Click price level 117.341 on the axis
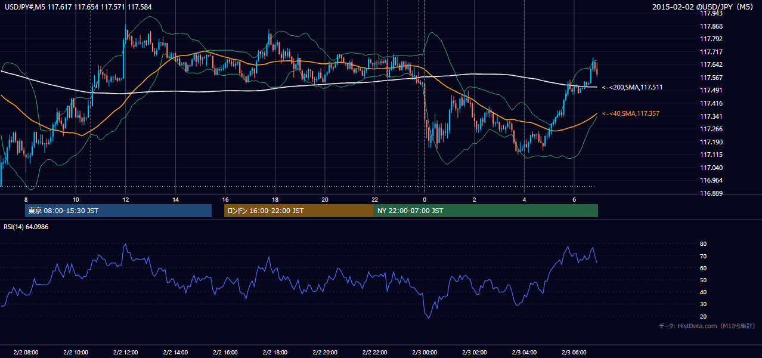Image resolution: width=762 pixels, height=358 pixels. point(711,116)
